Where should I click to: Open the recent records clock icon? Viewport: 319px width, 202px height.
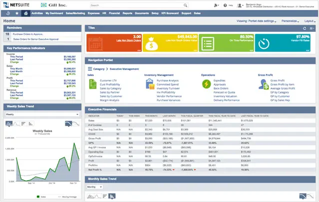tap(8, 13)
